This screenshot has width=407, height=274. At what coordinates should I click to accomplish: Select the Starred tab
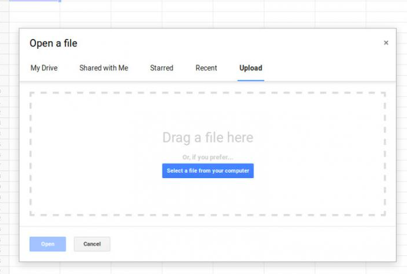tap(162, 68)
